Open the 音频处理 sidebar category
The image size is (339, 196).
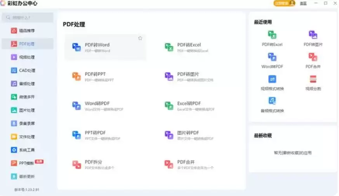pos(28,83)
